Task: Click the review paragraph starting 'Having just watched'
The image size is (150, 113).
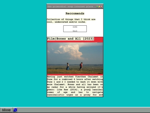Action: click(x=75, y=86)
